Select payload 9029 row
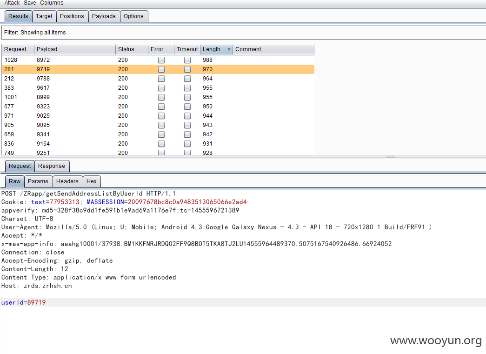The height and width of the screenshot is (354, 486). click(x=158, y=116)
